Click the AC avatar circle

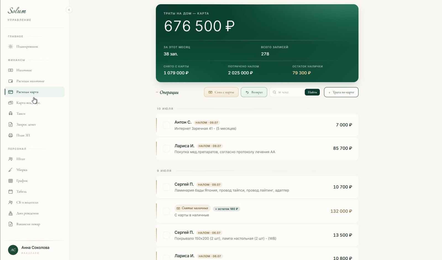click(x=13, y=250)
